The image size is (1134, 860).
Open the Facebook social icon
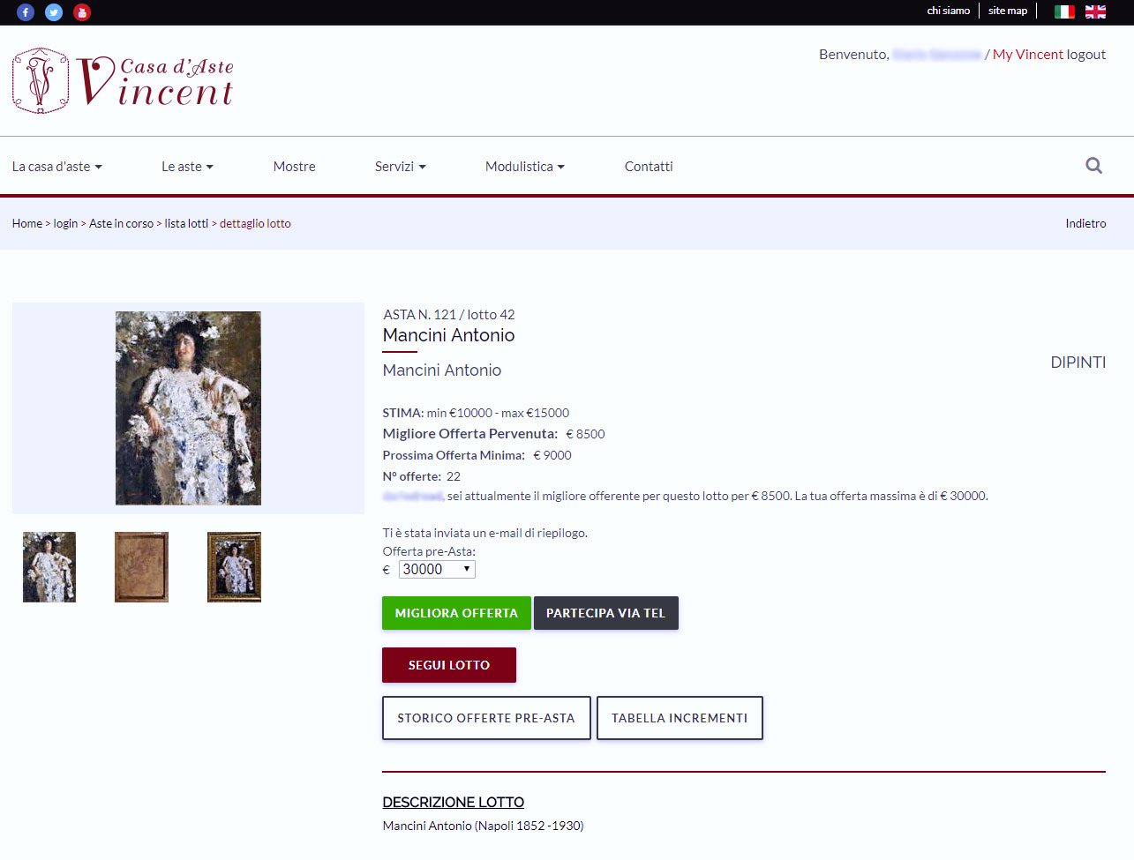click(x=26, y=12)
